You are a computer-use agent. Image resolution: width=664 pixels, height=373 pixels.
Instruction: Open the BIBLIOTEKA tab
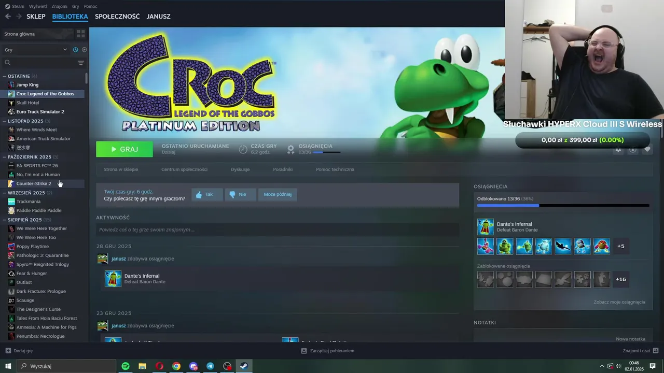coord(70,17)
